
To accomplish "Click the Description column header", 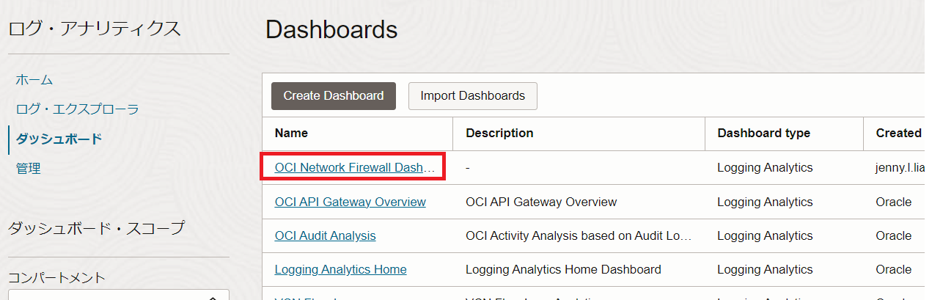I will click(x=499, y=133).
